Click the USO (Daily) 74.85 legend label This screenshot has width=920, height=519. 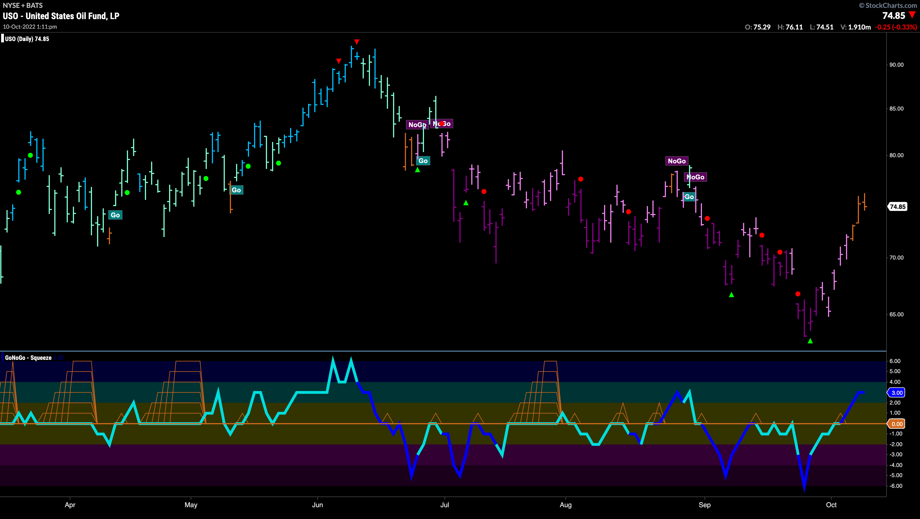pos(27,39)
